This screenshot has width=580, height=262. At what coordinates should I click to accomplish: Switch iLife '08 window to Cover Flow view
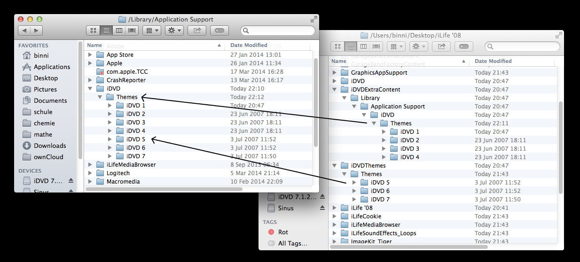(376, 46)
